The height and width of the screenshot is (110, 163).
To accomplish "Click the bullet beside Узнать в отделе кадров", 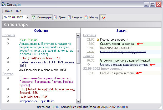I will (88, 64).
